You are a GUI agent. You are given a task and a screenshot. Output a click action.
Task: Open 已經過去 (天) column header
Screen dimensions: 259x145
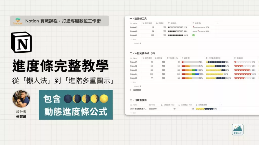pos(168,105)
